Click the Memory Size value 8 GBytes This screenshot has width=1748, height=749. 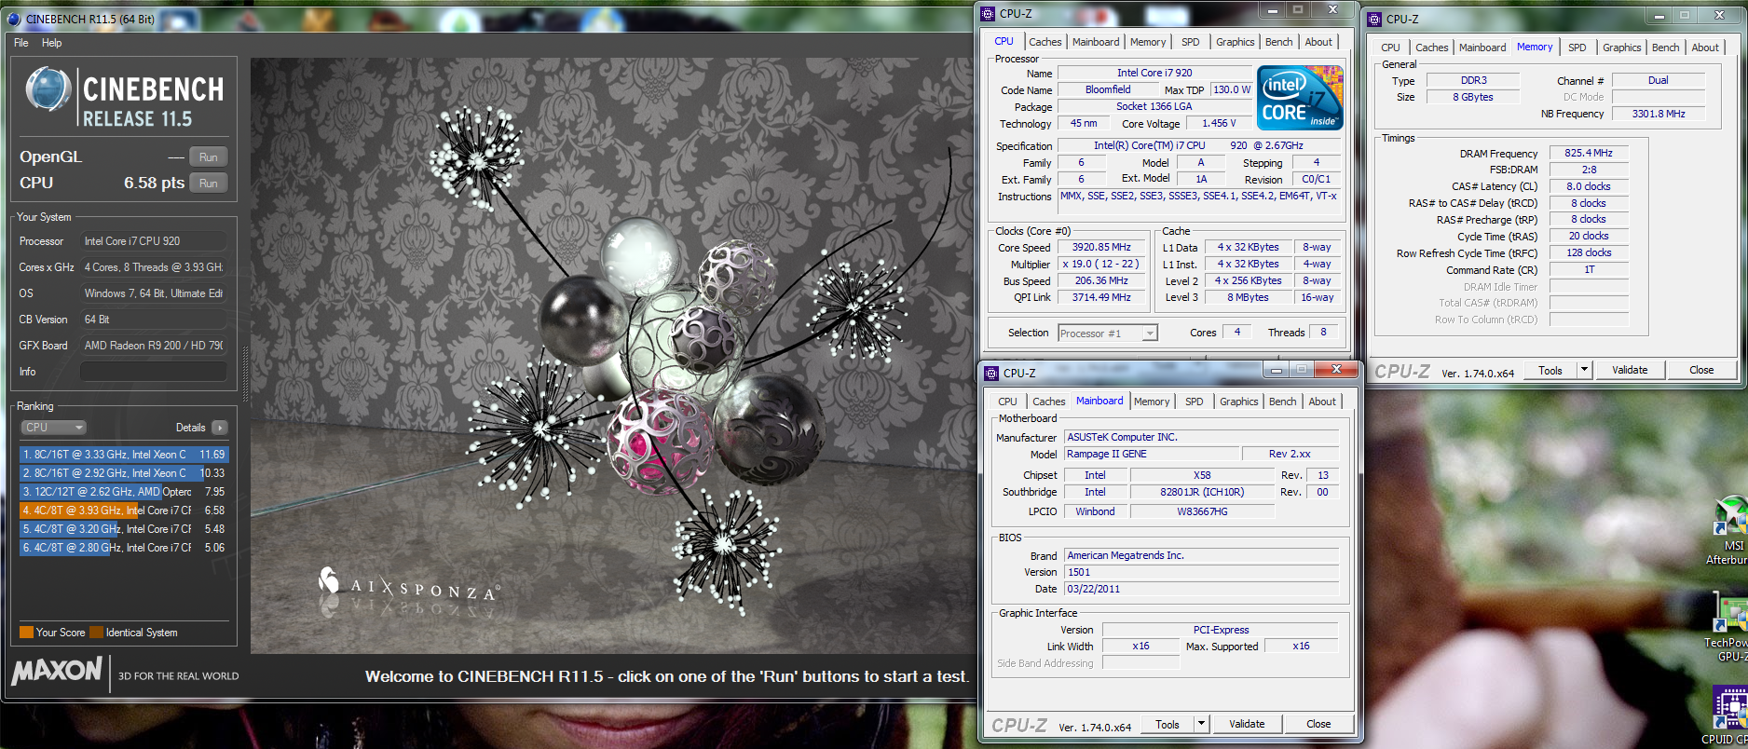(1472, 97)
